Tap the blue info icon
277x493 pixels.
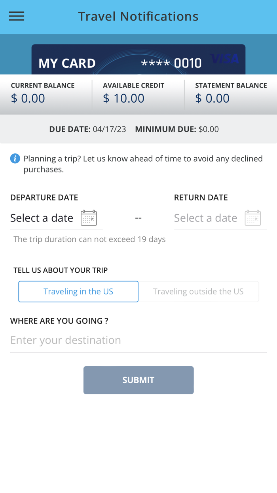(15, 159)
